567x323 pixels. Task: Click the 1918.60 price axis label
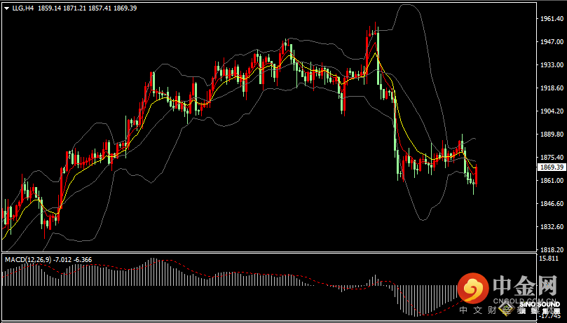click(x=552, y=88)
